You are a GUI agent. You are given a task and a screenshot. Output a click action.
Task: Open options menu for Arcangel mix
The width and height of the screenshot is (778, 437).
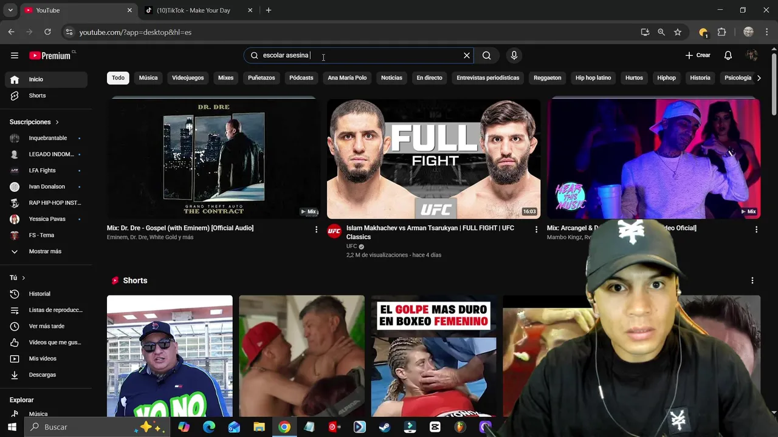click(756, 229)
